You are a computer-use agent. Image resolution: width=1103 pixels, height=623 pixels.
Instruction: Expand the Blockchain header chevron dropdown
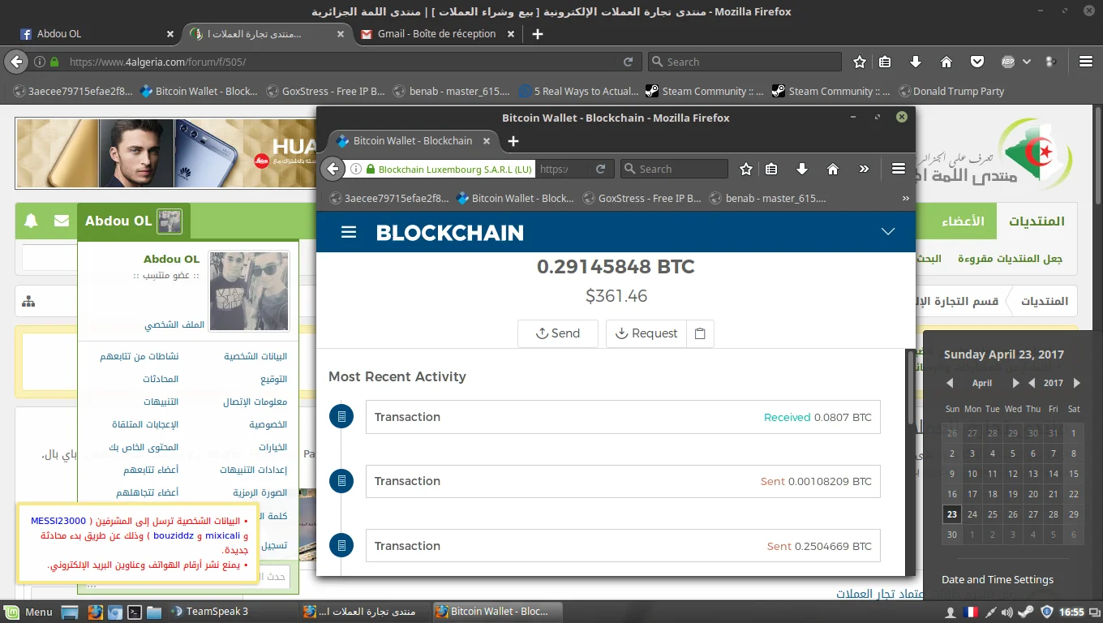click(x=888, y=232)
